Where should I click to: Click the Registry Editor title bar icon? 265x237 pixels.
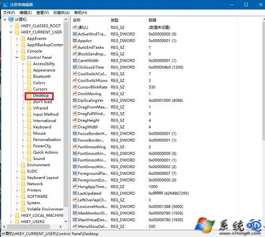tap(5, 5)
